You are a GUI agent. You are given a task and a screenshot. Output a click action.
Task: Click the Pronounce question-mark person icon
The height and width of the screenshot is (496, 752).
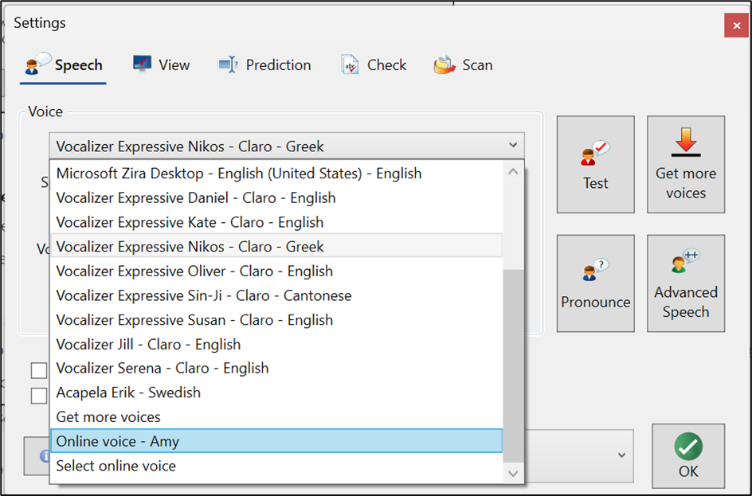[595, 269]
